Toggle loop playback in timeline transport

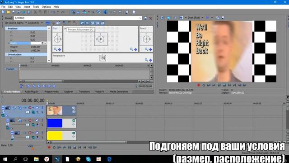pyautogui.click(x=54, y=147)
